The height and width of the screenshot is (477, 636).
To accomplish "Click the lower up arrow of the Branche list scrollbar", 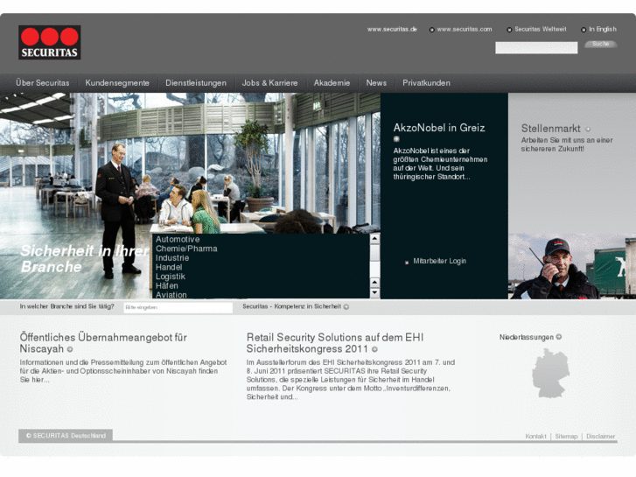I will 374,282.
